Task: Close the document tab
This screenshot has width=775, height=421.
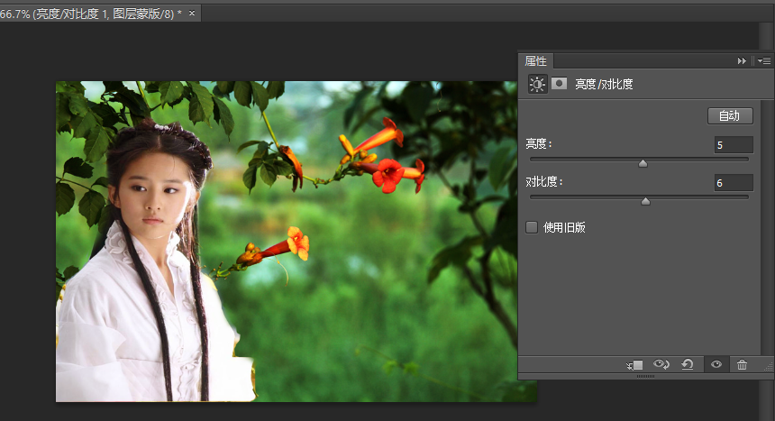Action: 192,14
